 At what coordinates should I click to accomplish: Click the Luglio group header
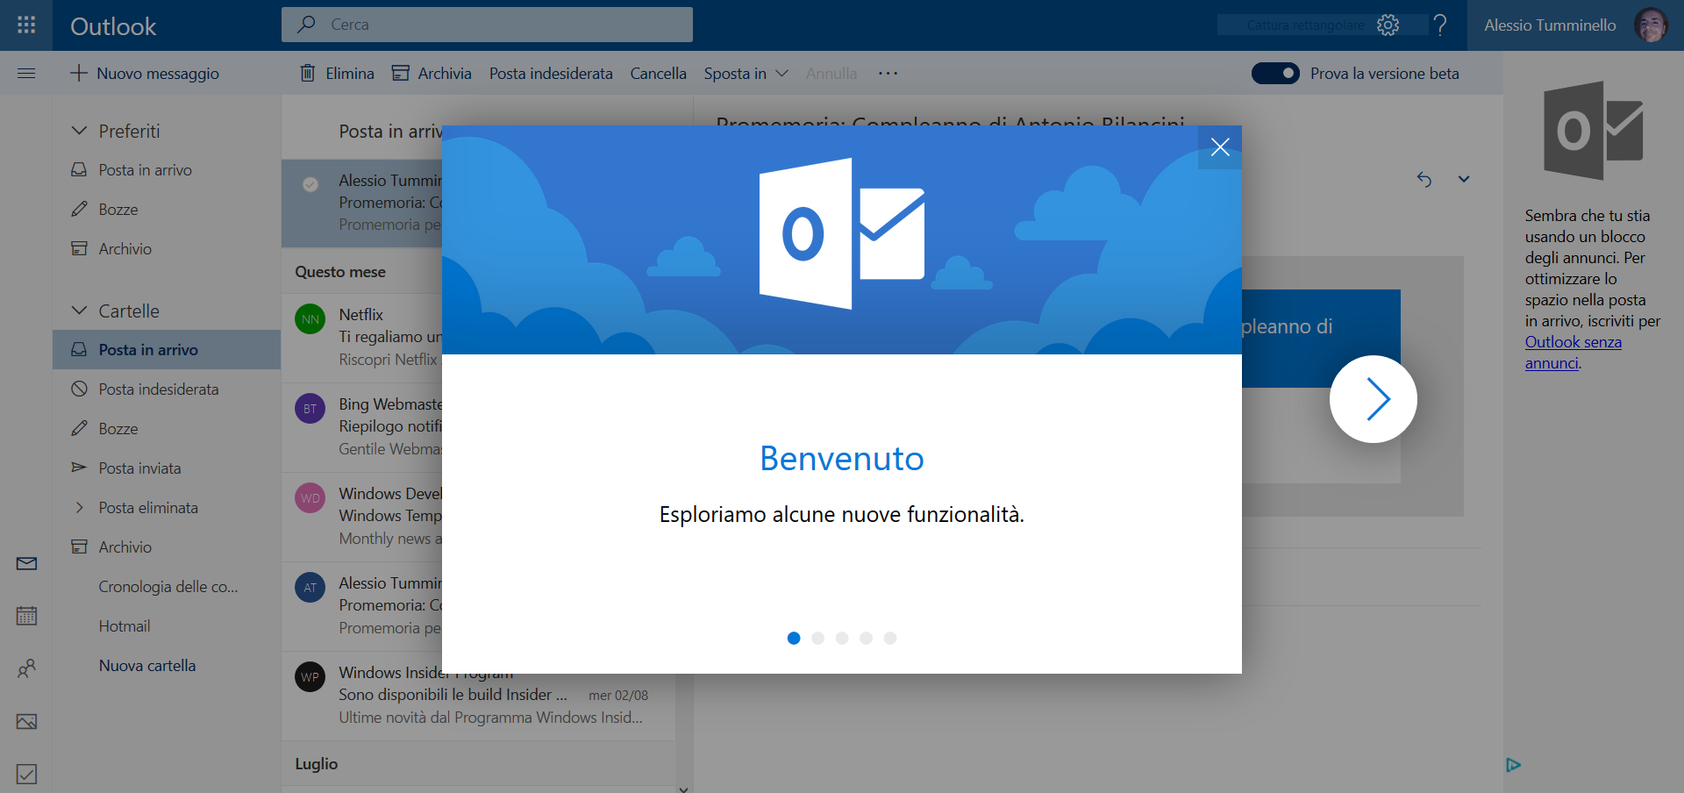coord(317,764)
